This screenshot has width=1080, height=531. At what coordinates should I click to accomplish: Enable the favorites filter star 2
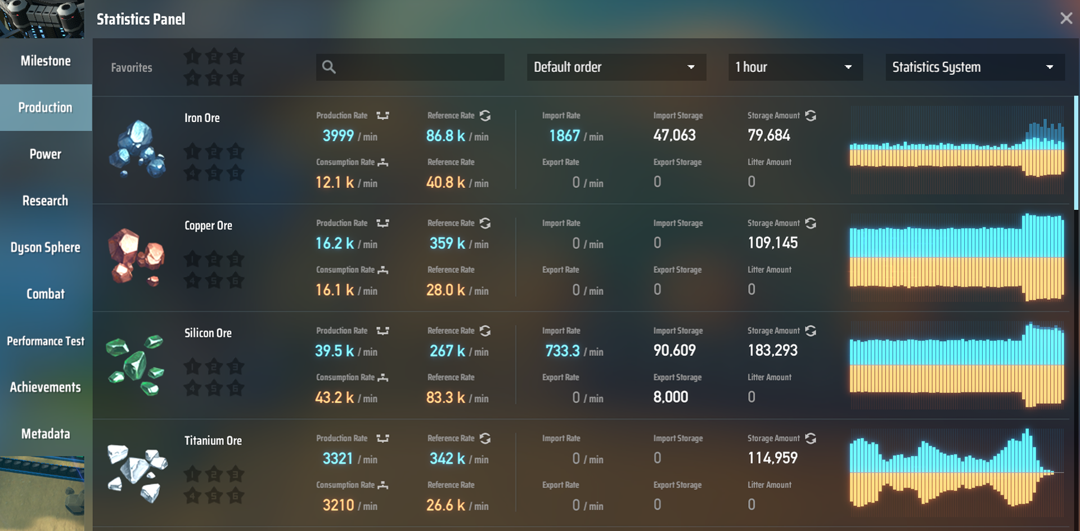[214, 56]
